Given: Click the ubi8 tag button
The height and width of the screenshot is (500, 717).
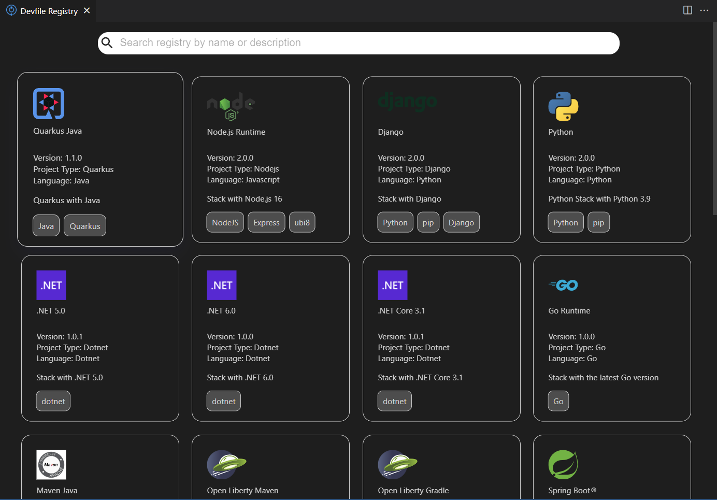Looking at the screenshot, I should pos(302,222).
